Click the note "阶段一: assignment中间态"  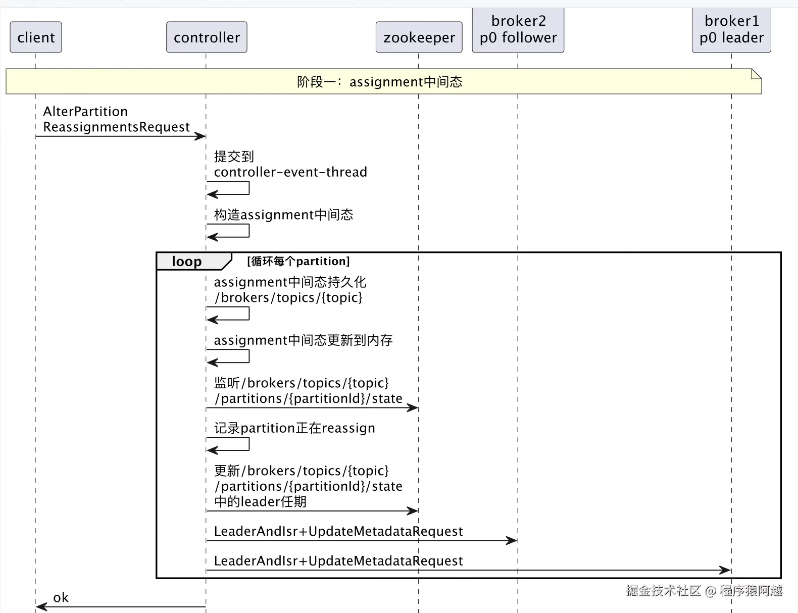pyautogui.click(x=384, y=81)
